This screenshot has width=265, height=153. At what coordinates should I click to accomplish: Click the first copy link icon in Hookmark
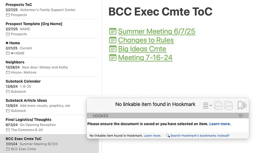click(x=218, y=105)
